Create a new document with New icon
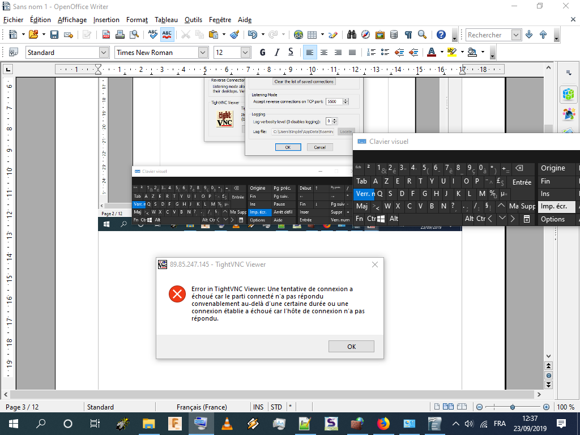 point(13,35)
